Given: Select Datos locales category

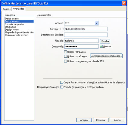Looking at the screenshot, I should click(x=12, y=19).
